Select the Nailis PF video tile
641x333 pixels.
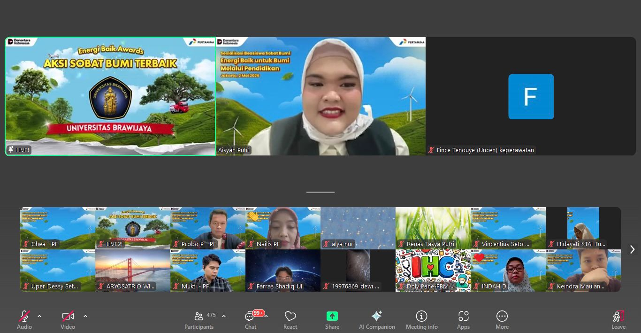point(283,228)
